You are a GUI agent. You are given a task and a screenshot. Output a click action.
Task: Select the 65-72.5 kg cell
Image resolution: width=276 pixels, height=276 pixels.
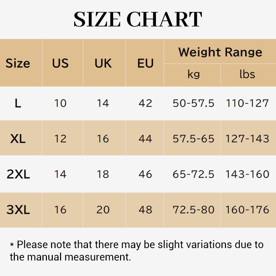pyautogui.click(x=194, y=174)
